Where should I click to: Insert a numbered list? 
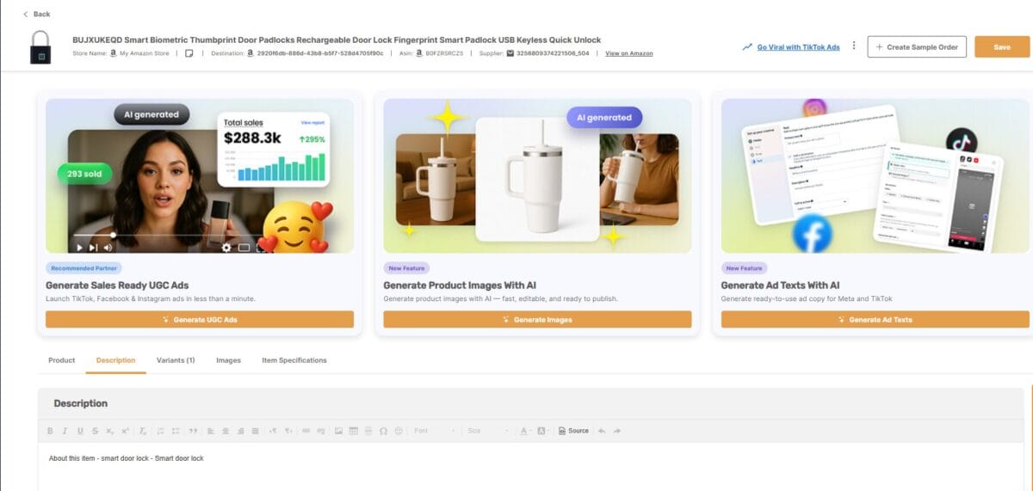[162, 431]
